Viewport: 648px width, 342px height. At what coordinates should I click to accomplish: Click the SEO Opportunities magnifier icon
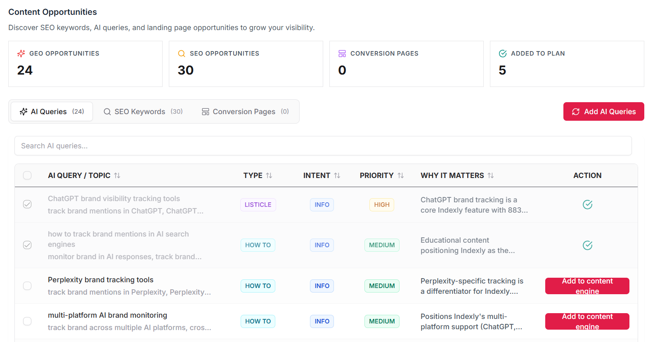coord(182,54)
